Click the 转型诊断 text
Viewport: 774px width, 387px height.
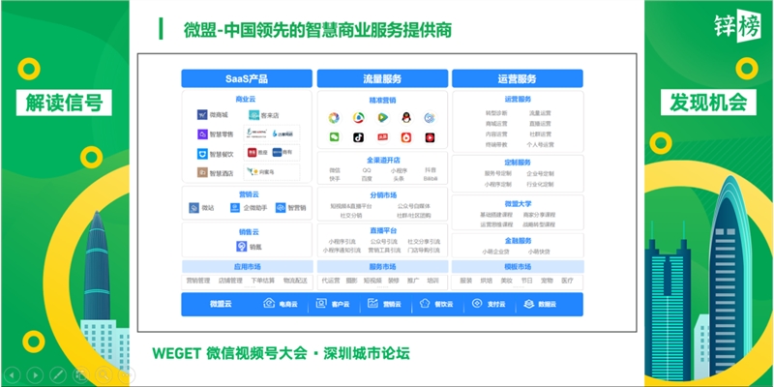click(x=496, y=113)
